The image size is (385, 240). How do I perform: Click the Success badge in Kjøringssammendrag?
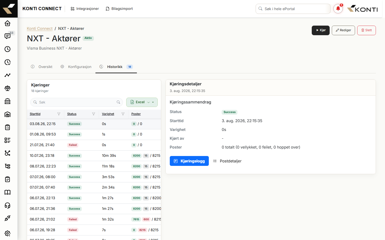[229, 112]
